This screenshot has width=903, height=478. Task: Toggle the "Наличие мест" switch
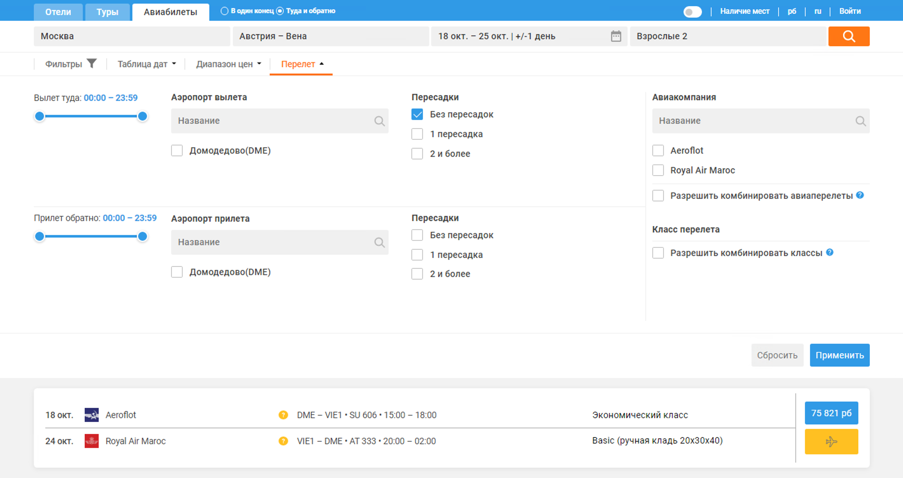tap(692, 11)
